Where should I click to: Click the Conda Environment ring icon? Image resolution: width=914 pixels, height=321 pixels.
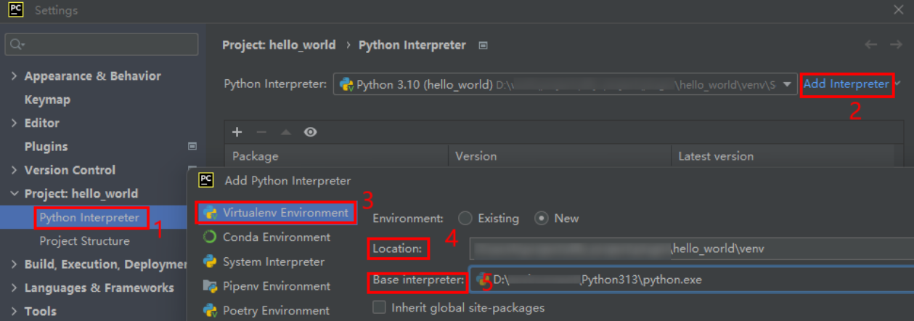pos(210,237)
